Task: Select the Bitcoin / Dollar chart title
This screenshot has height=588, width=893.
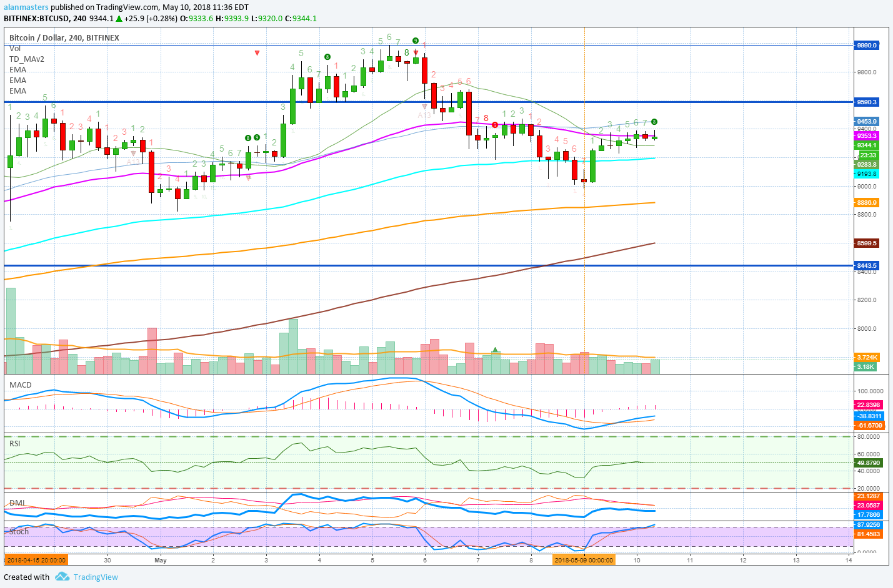Action: point(64,37)
